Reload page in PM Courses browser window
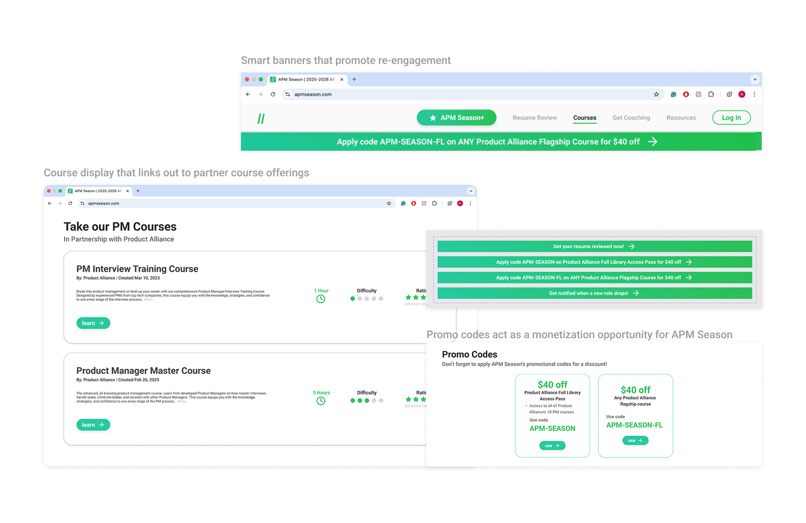Viewport: 806px width, 523px height. (x=70, y=203)
